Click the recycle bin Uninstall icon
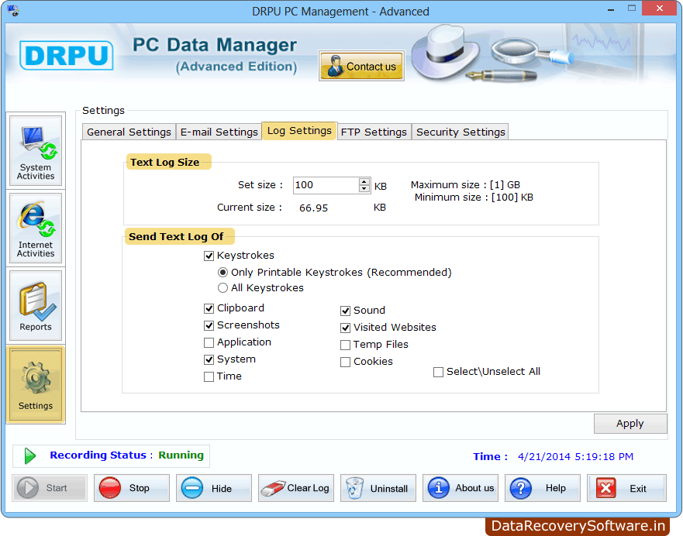 pyautogui.click(x=354, y=488)
